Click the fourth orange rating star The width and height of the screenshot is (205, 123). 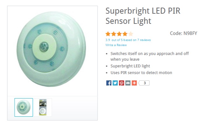coord(125,34)
